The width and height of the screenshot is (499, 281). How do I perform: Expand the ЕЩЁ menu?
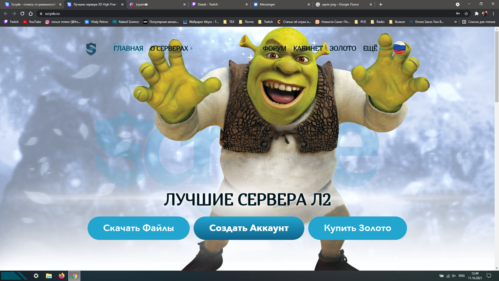pos(370,48)
